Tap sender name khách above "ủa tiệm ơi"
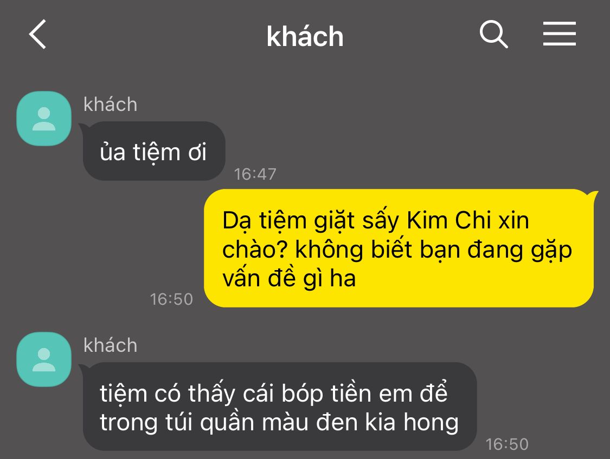The height and width of the screenshot is (459, 610). point(111,104)
